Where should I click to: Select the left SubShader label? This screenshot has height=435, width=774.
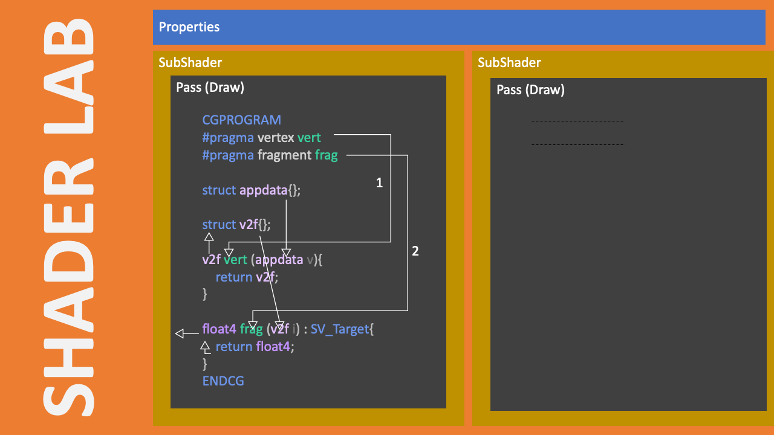190,62
